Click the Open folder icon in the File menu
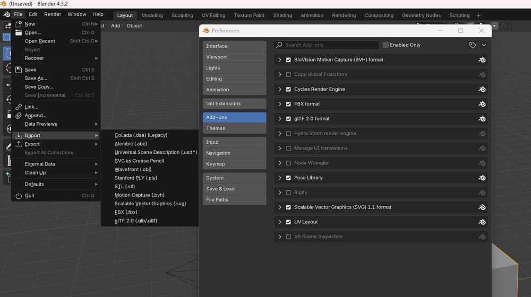This screenshot has width=531, height=297. tap(19, 32)
